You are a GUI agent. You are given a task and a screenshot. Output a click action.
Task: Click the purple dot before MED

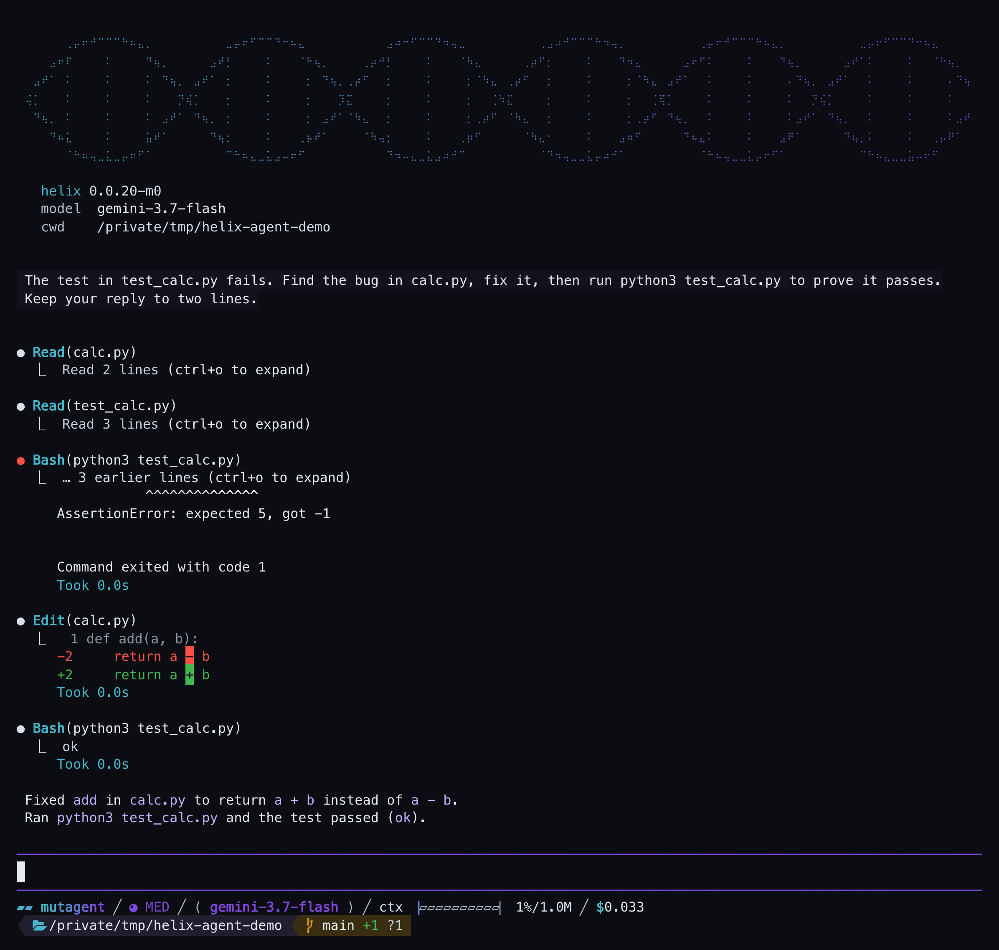coord(133,907)
